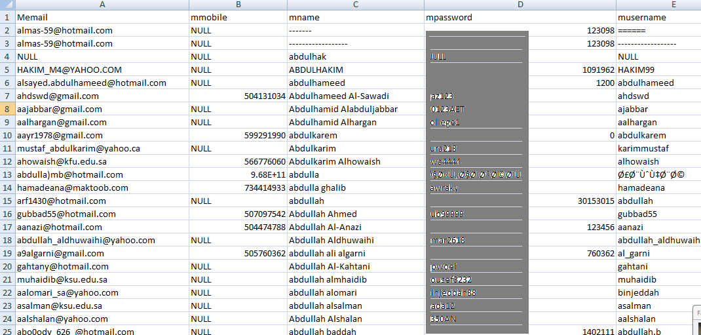Select column A header
Image resolution: width=701 pixels, height=335 pixels.
tap(102, 5)
